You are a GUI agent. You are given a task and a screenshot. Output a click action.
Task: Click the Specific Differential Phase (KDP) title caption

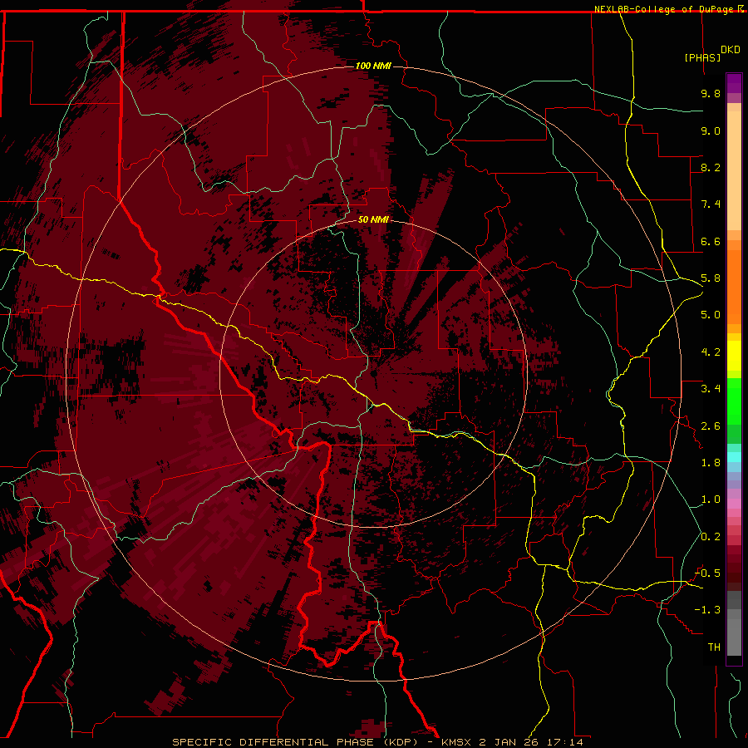(377, 742)
